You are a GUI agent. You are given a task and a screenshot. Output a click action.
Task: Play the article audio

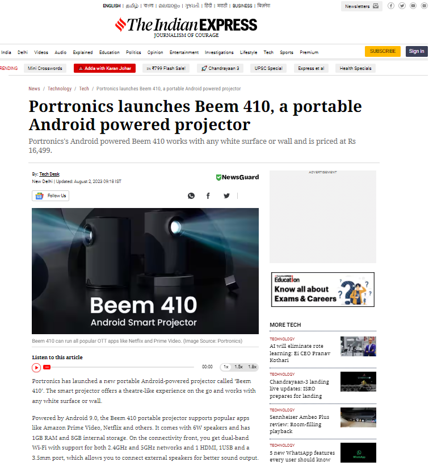tap(36, 368)
